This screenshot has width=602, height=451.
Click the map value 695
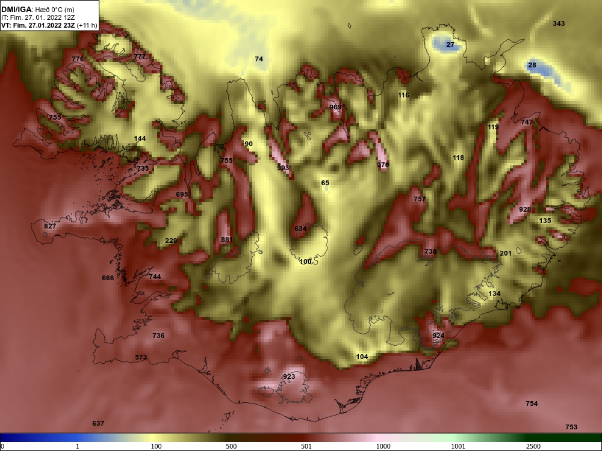pyautogui.click(x=182, y=194)
